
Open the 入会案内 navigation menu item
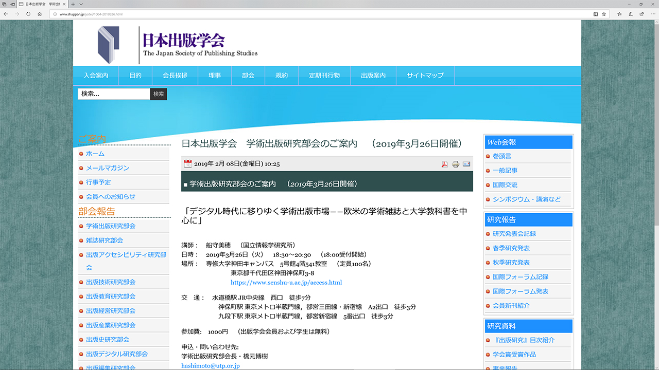click(x=96, y=76)
